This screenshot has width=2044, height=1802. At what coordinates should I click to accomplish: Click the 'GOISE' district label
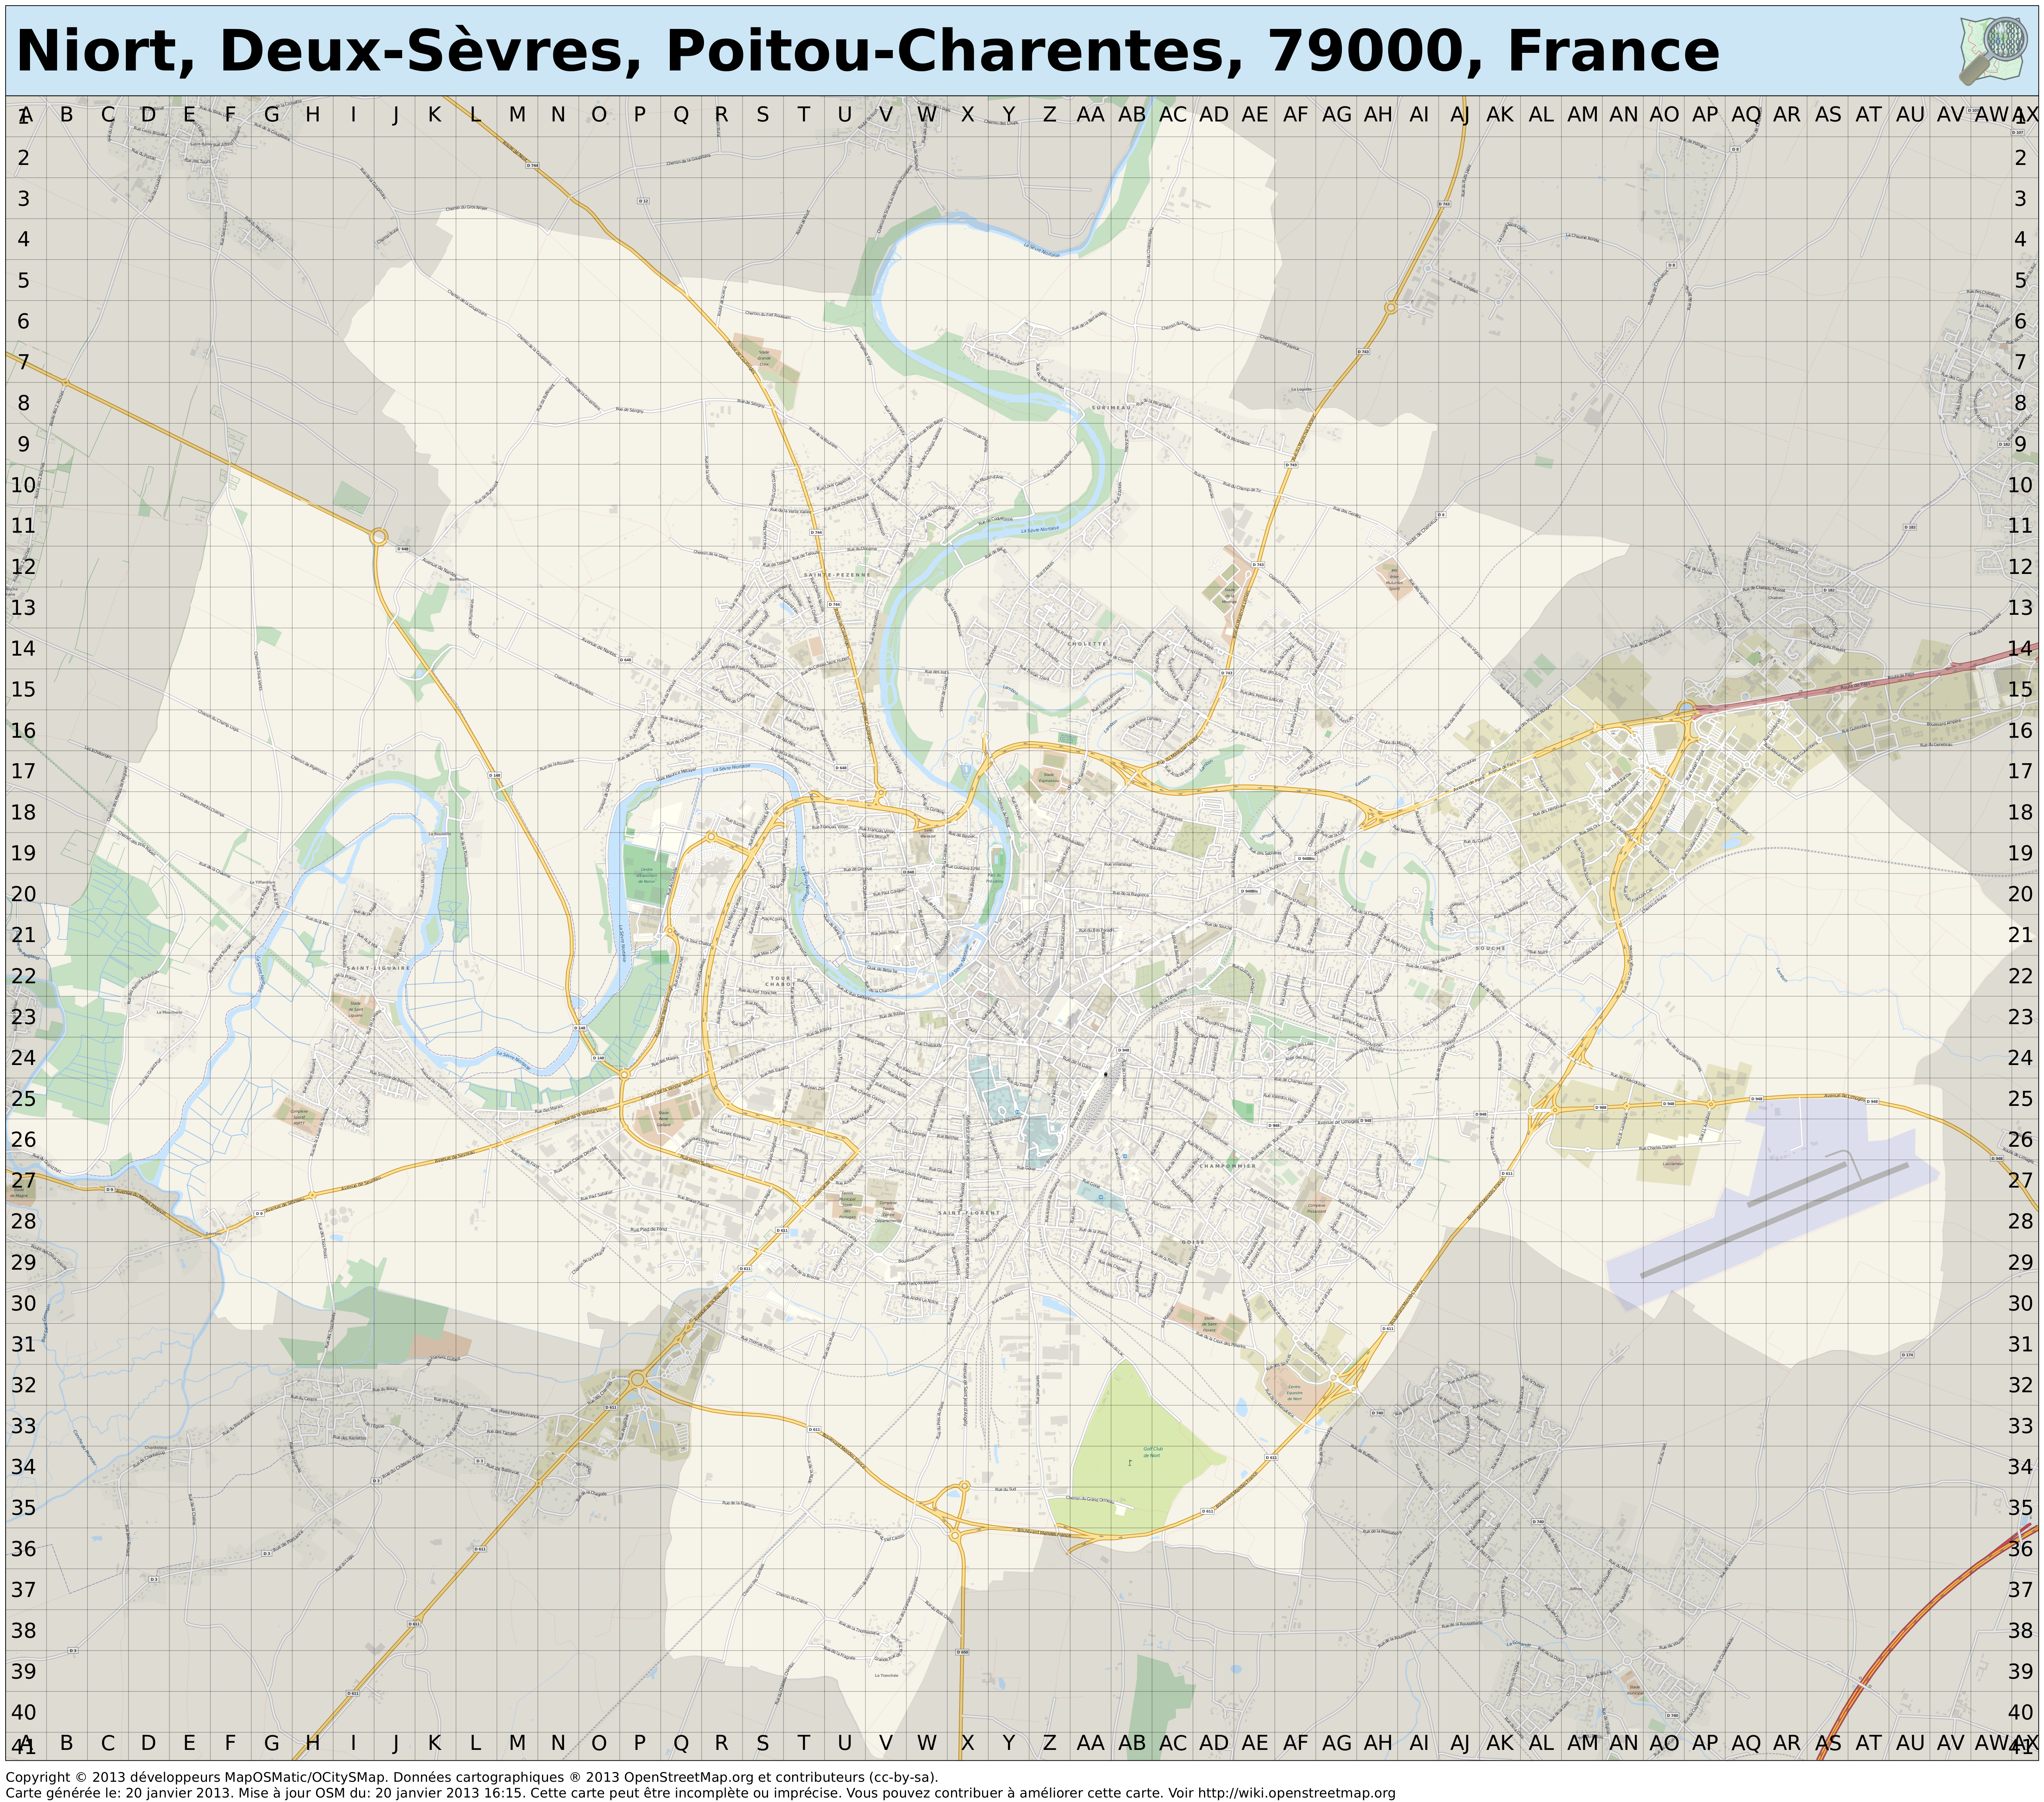point(1193,1242)
